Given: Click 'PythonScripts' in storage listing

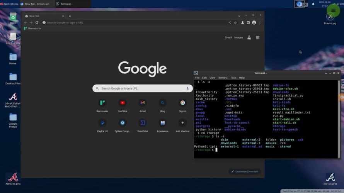Looking at the screenshot, I should pos(206,147).
